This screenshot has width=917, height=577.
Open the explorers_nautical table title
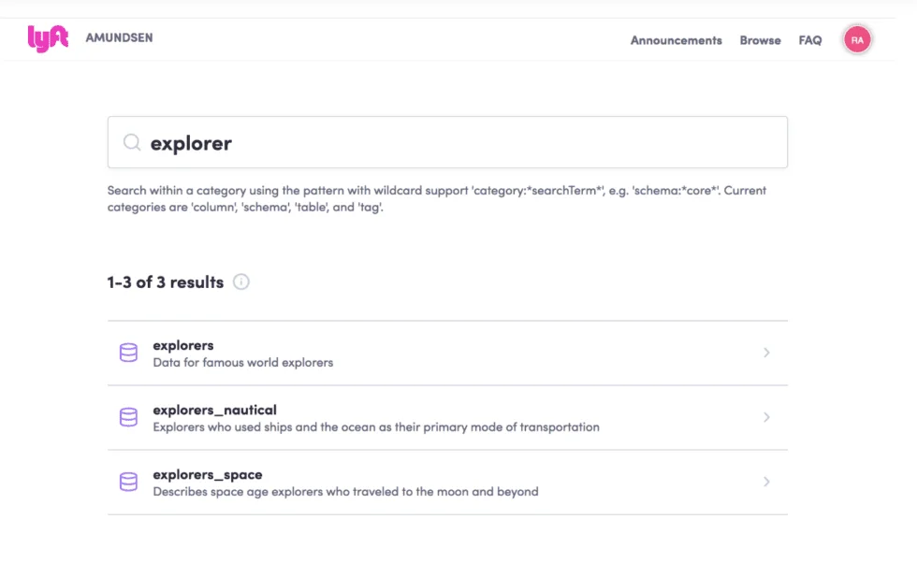click(x=214, y=410)
